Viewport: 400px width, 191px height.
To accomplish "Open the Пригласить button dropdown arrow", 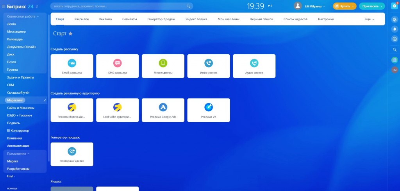I will tap(381, 6).
